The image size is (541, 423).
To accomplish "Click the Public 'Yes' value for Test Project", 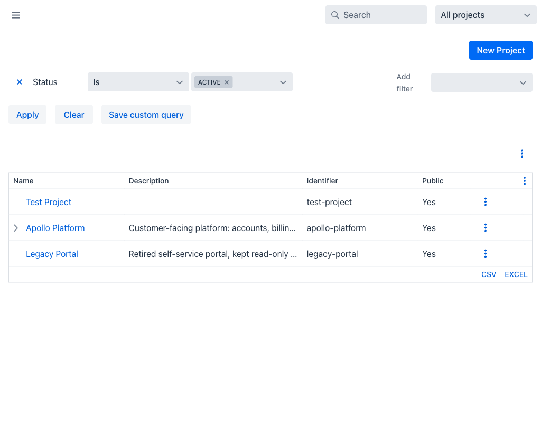I will (429, 202).
